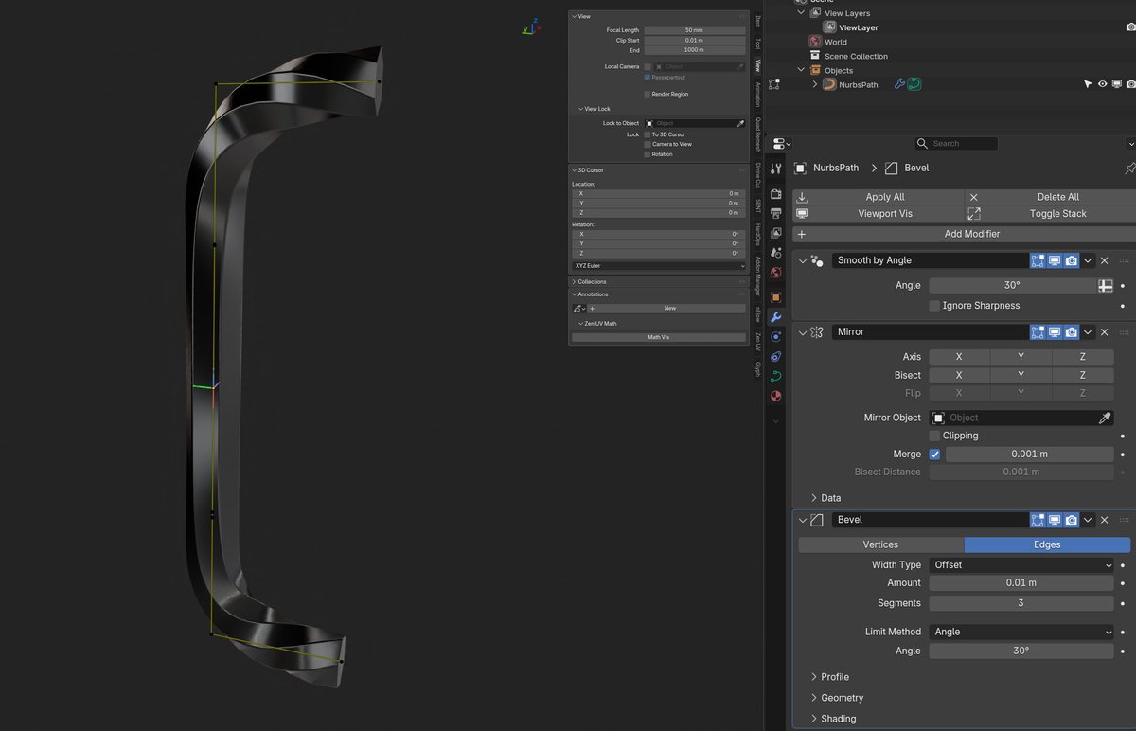Open the Object properties tab icon

(776, 297)
